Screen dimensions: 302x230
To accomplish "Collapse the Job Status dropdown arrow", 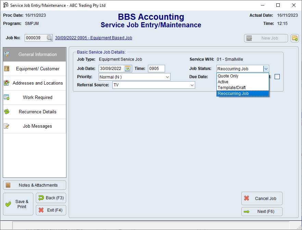I will pyautogui.click(x=266, y=69).
